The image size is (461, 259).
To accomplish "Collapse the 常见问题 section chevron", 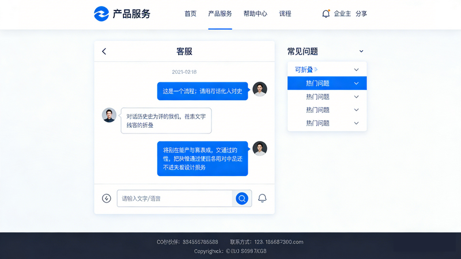I will [x=361, y=51].
